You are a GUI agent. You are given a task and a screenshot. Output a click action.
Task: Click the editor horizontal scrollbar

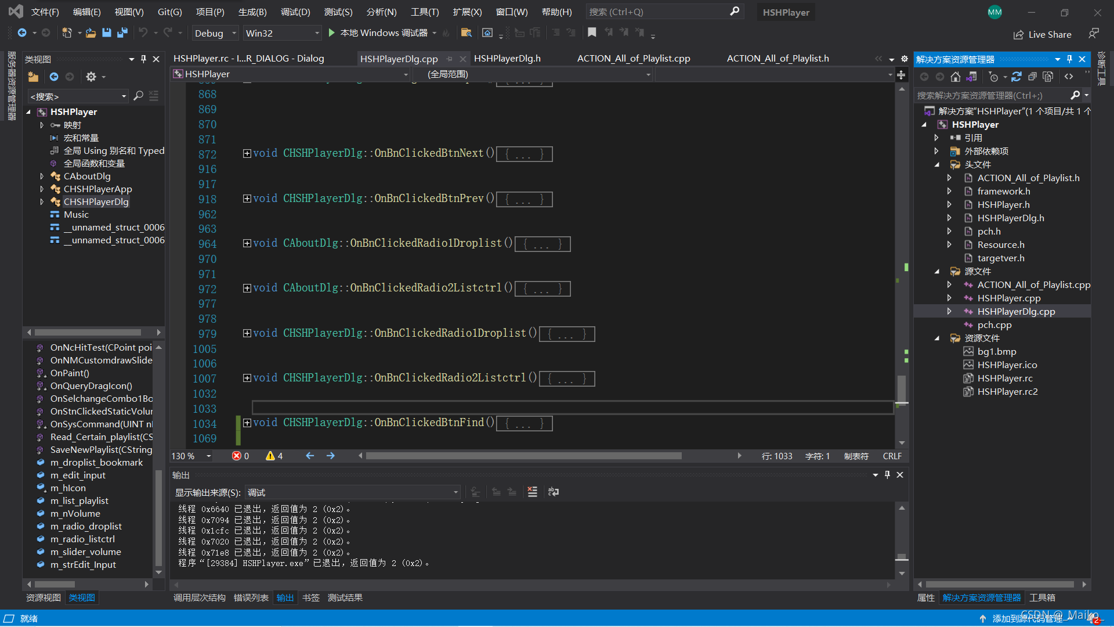coord(522,456)
